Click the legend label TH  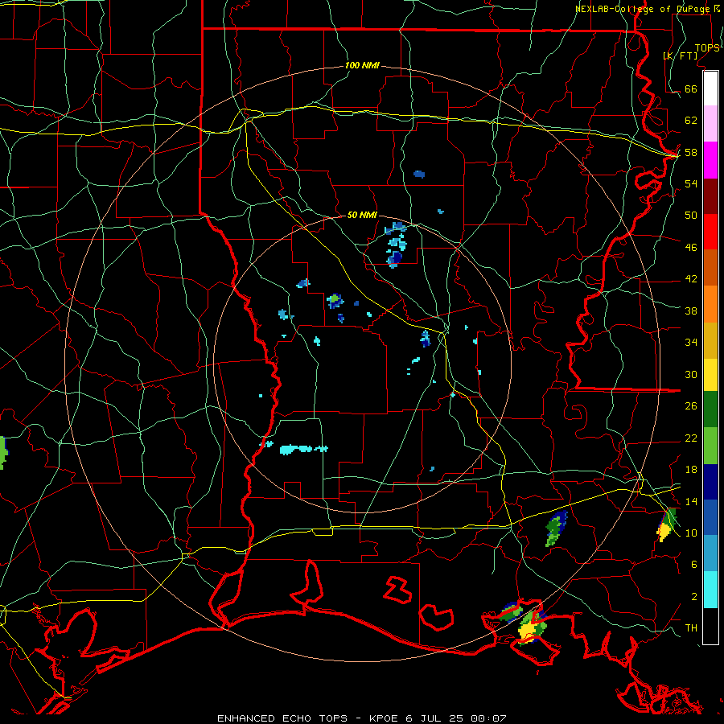coord(691,628)
